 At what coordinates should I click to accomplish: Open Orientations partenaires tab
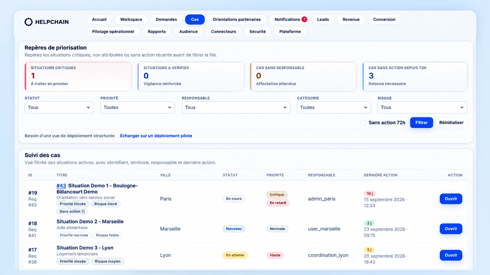pos(237,20)
